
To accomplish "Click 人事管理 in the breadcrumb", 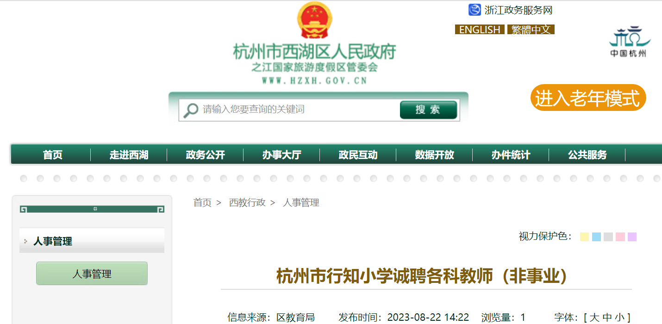I will point(301,202).
